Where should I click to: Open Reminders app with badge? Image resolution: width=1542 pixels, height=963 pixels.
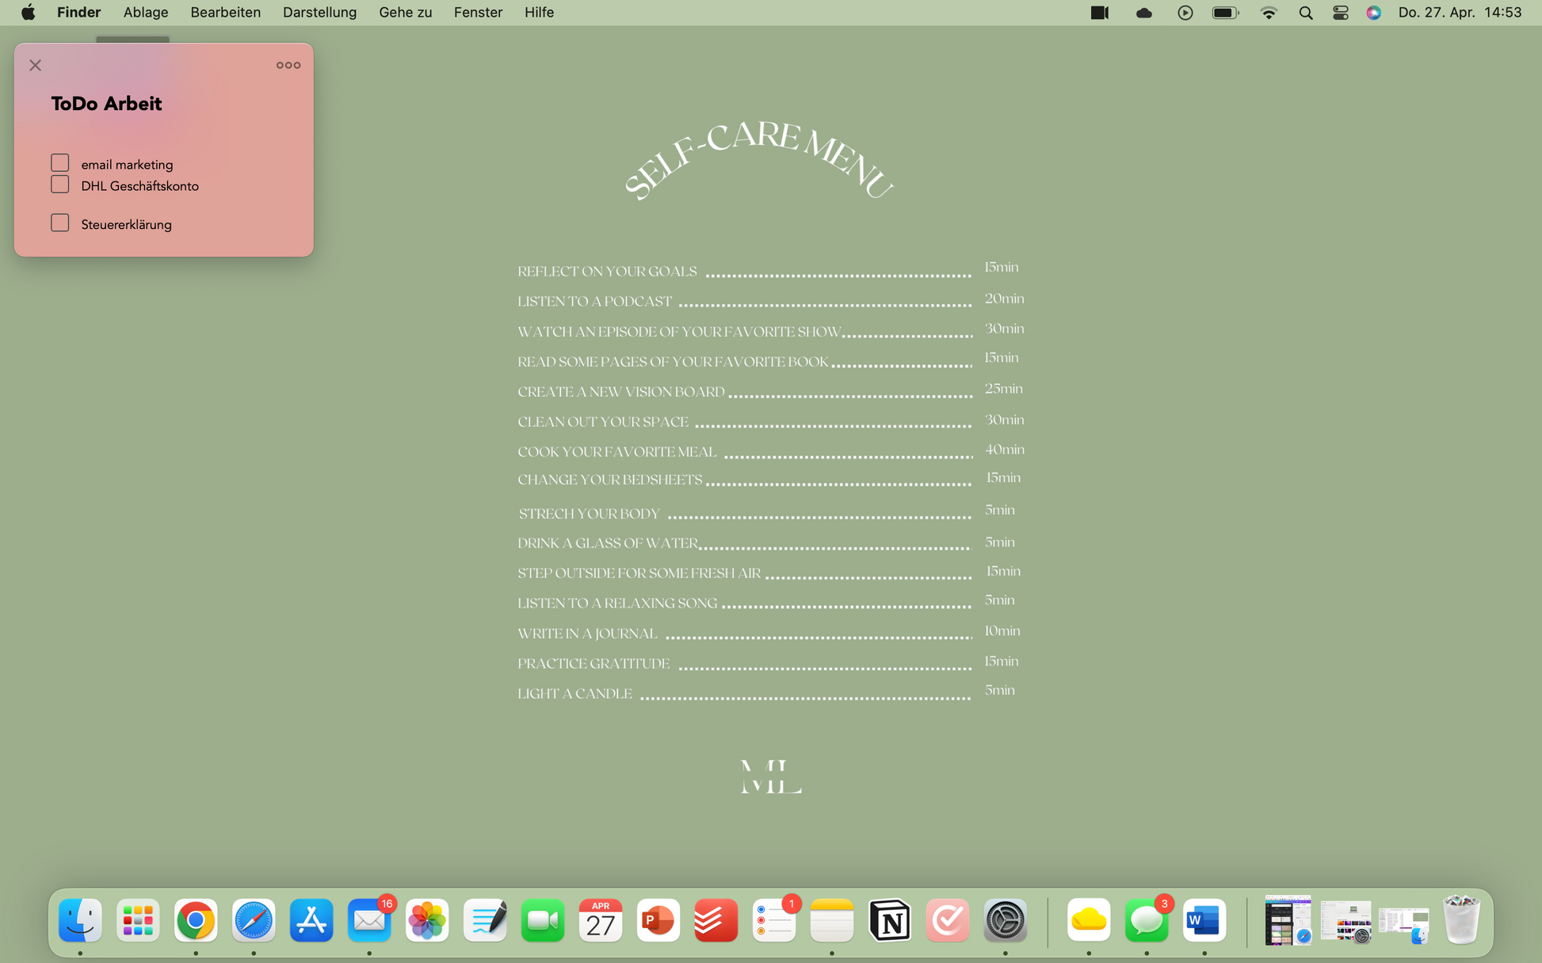(x=773, y=920)
